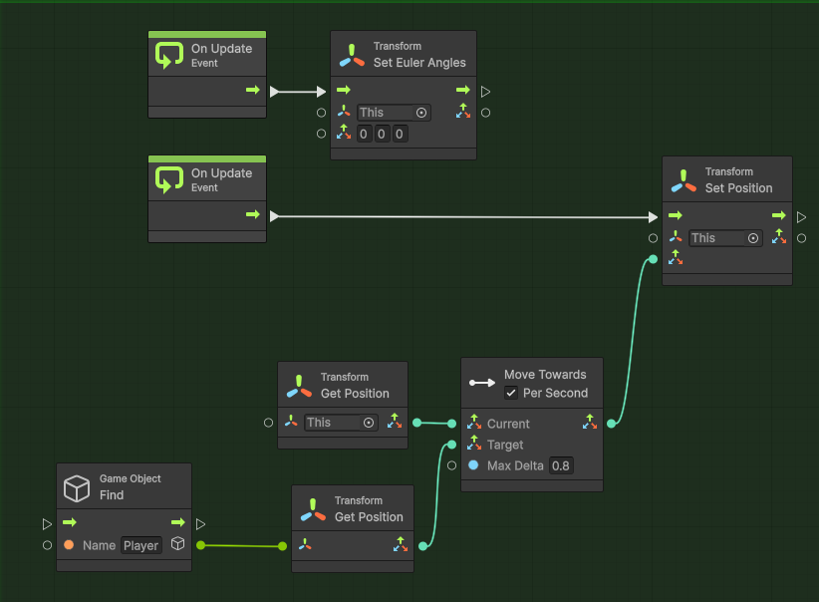Screen dimensions: 819x602
Task: Click Move Towards vector output port
Action: 611,424
